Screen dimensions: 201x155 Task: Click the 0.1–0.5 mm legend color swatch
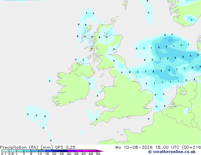point(5,151)
